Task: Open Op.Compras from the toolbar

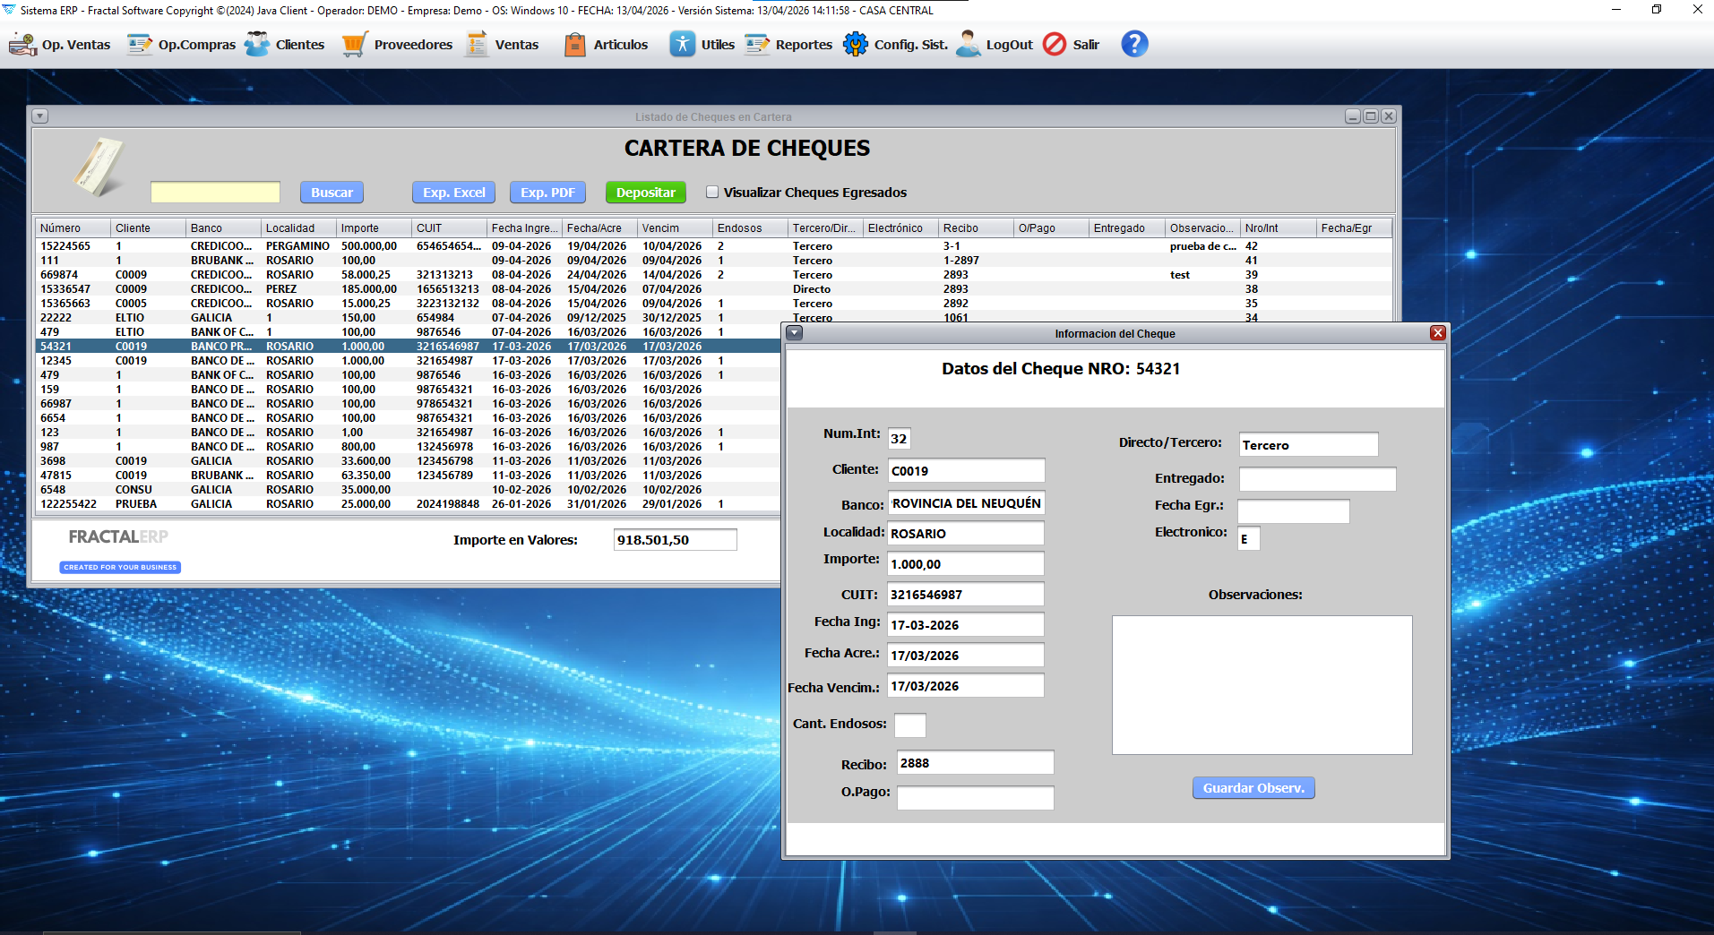Action: [x=140, y=44]
